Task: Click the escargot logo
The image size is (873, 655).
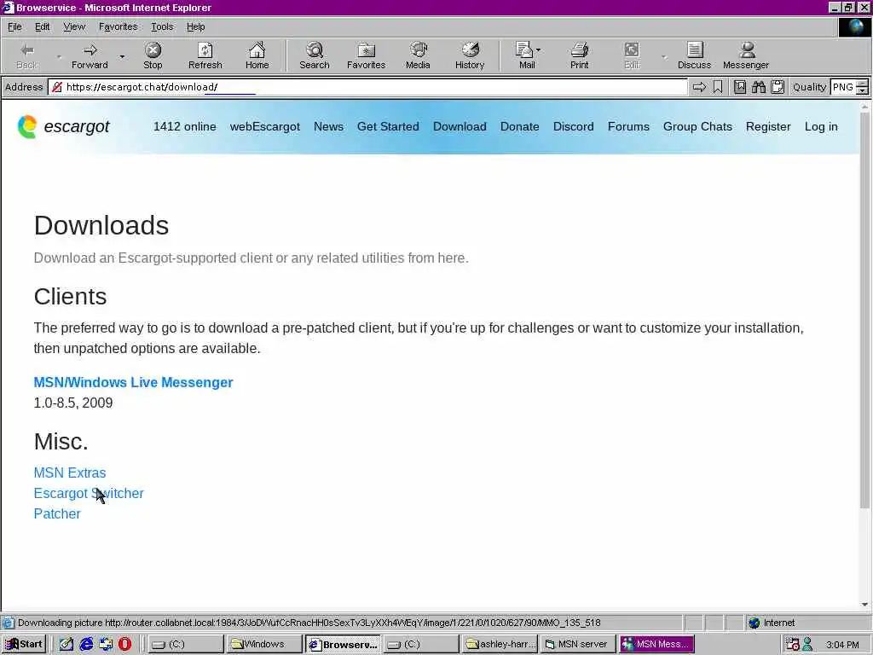Action: pos(63,126)
